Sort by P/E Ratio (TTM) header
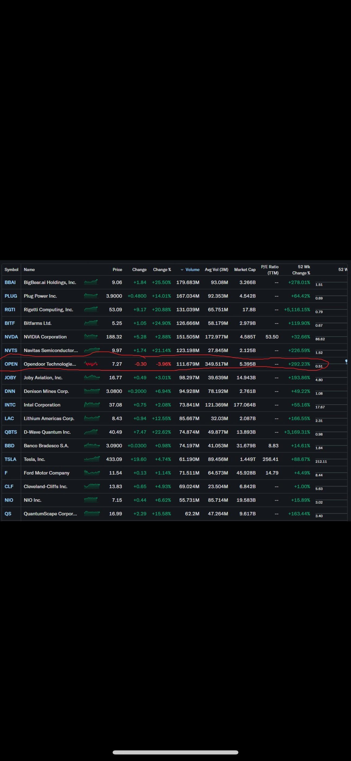Screen dimensions: 351x761 tap(270, 270)
